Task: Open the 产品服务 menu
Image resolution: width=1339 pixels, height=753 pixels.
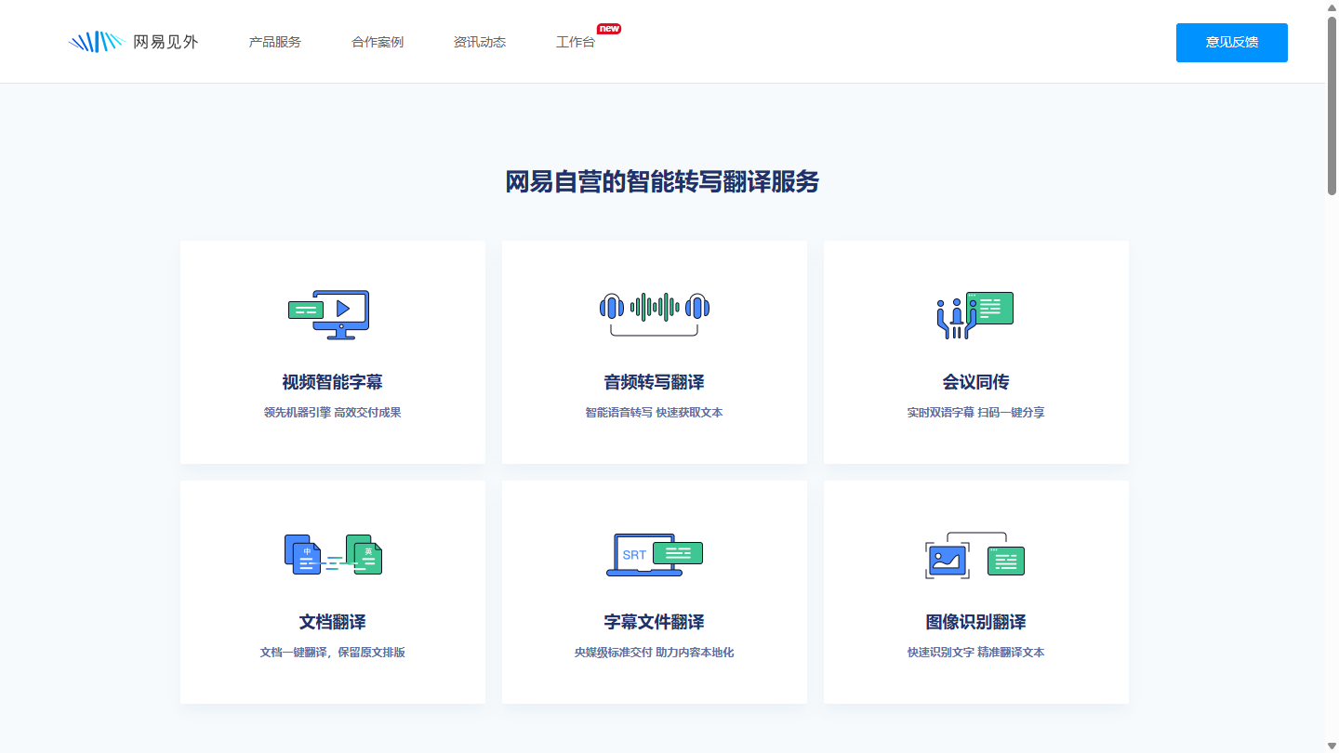Action: [x=275, y=42]
